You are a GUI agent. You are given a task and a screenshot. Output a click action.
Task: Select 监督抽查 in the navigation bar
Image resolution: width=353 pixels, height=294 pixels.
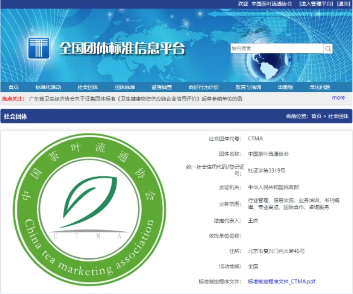click(x=161, y=87)
